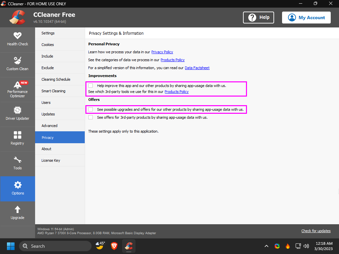The image size is (339, 254).
Task: Open the Data Factsheet link
Action: pyautogui.click(x=197, y=68)
